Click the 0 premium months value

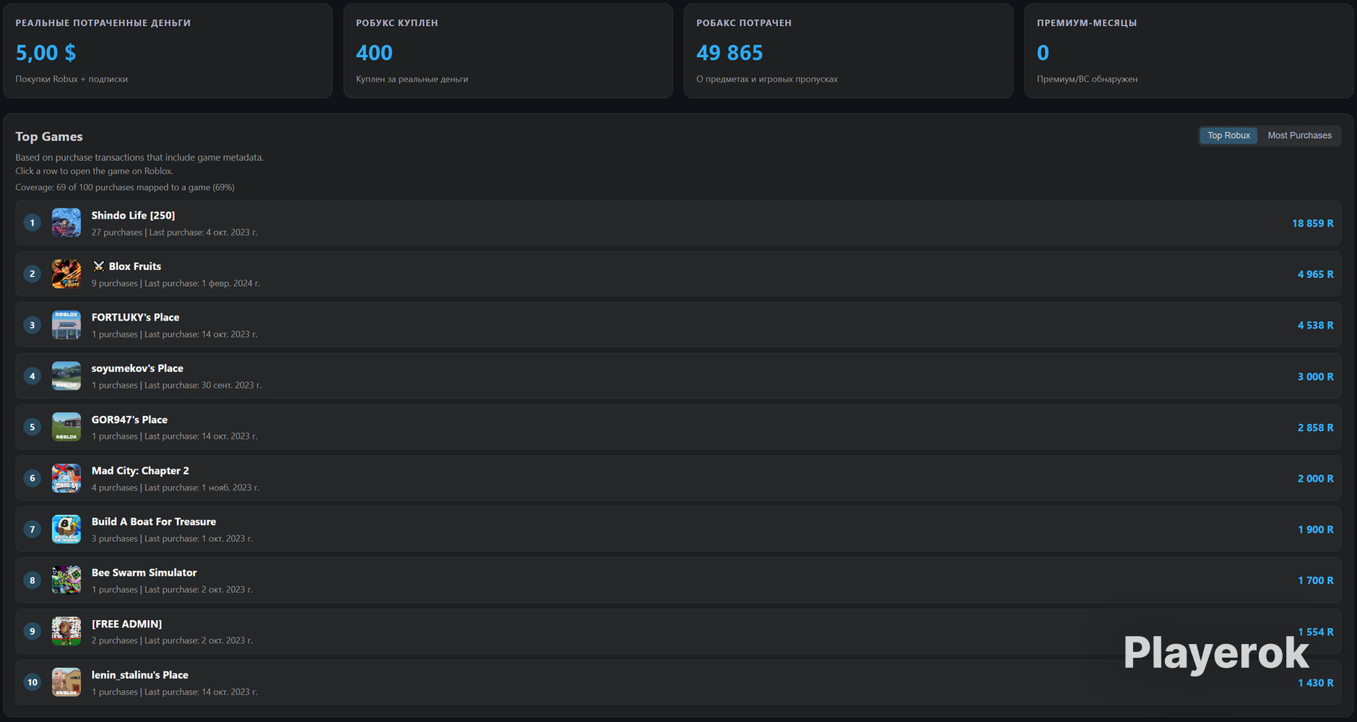pos(1043,53)
